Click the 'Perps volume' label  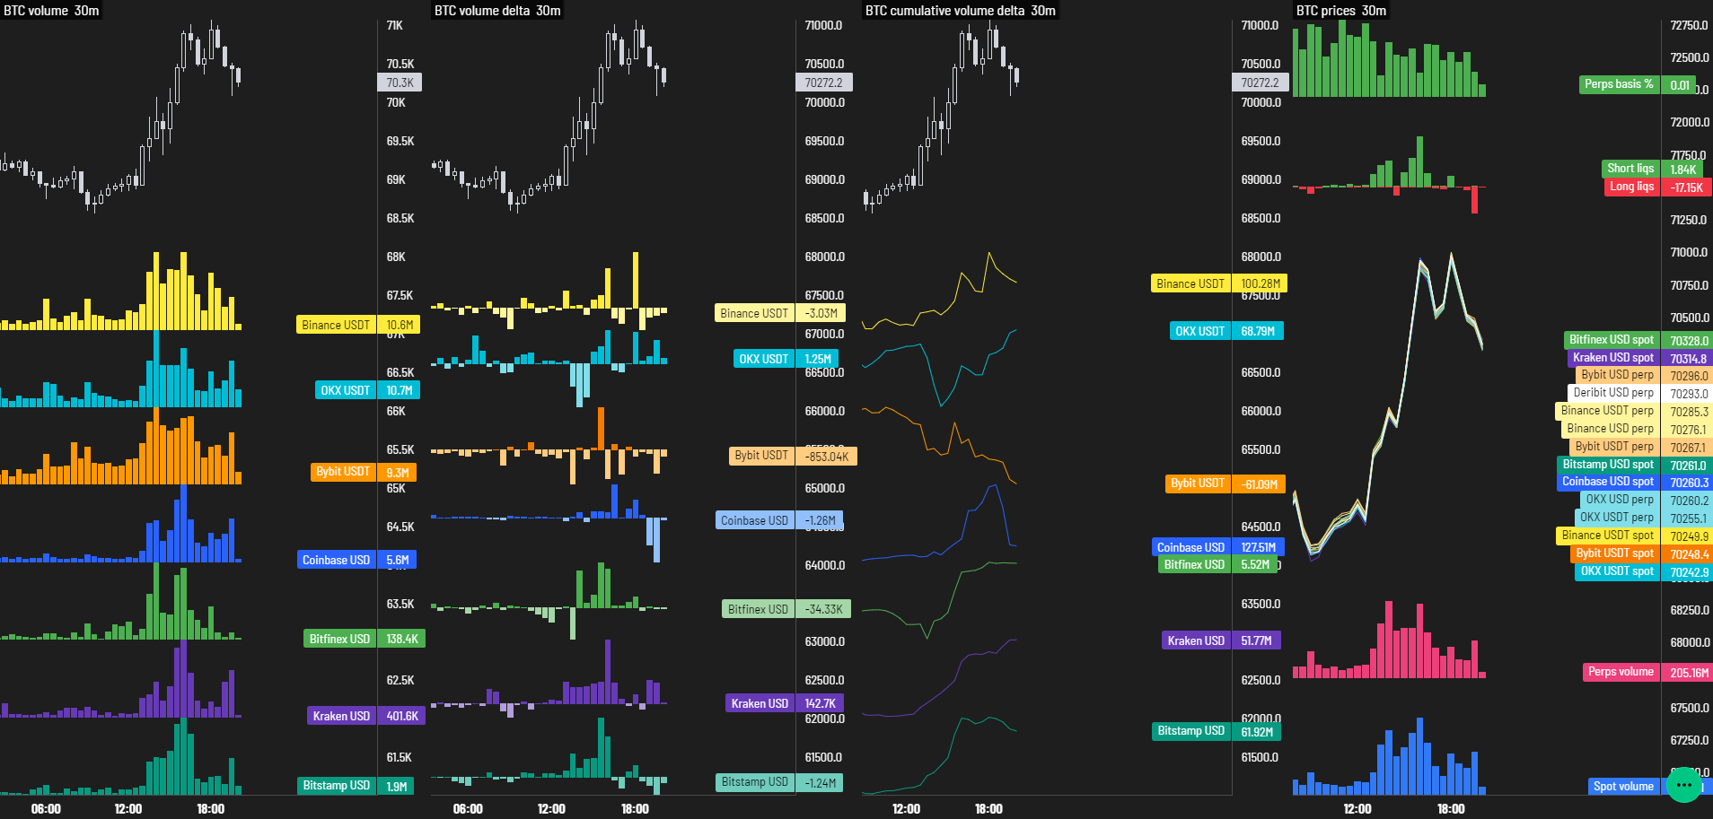pyautogui.click(x=1621, y=671)
